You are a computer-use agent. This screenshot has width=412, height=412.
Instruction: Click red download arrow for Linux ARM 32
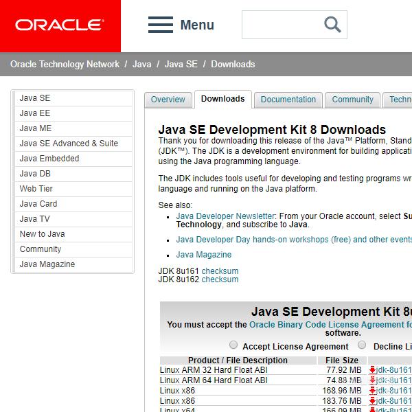click(x=372, y=370)
